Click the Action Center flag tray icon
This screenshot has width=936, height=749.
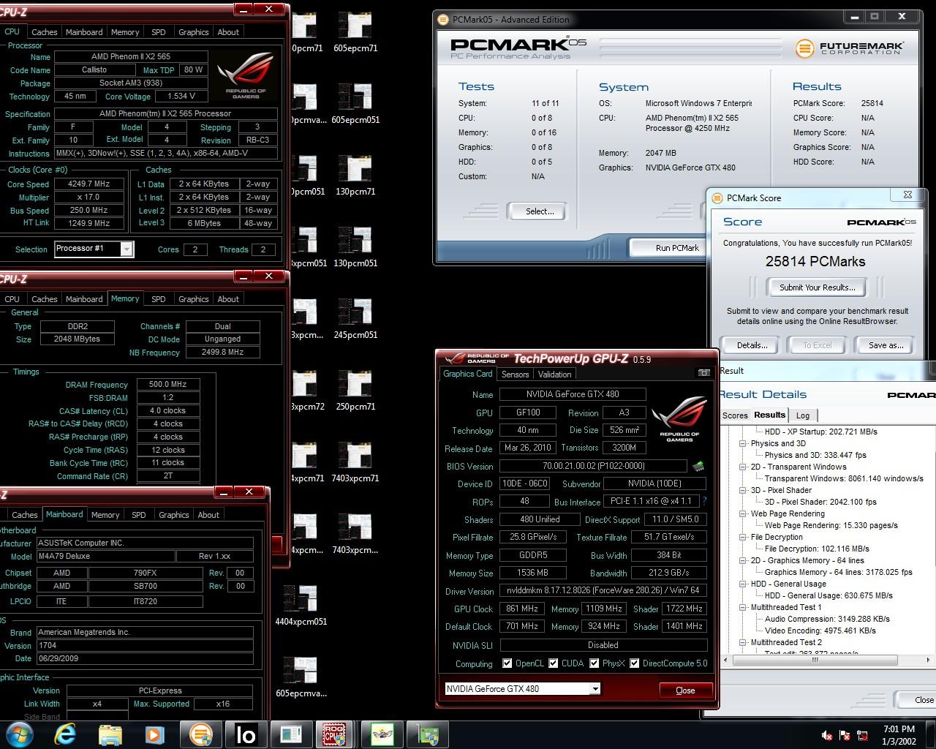(845, 735)
